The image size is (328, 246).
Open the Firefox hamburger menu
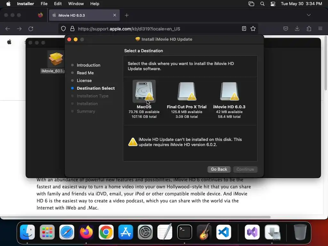click(320, 29)
